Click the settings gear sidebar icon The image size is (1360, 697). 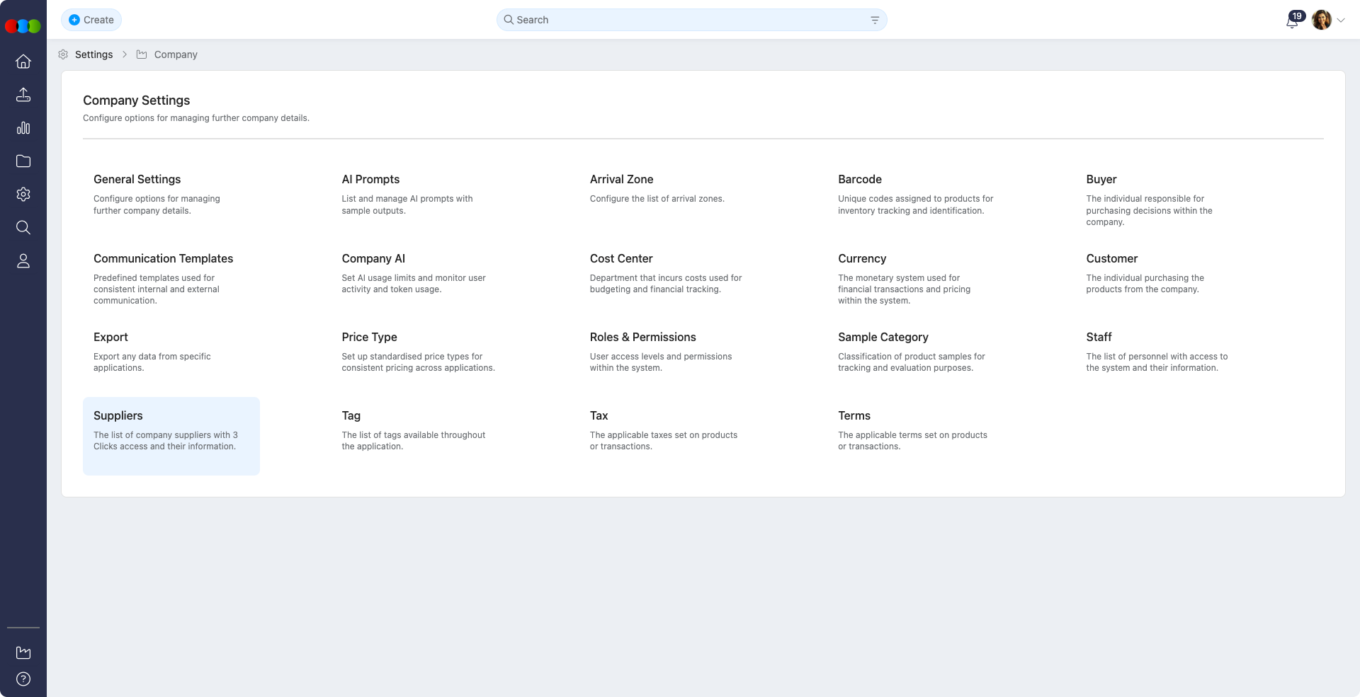(23, 195)
